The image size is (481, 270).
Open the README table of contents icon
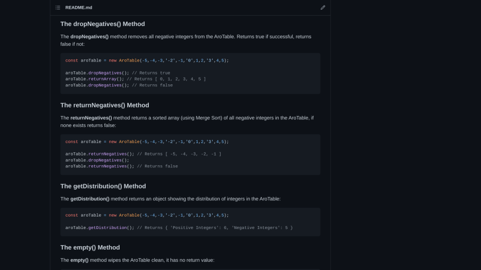[58, 8]
